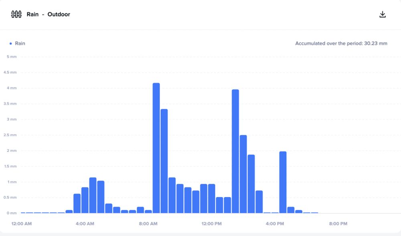Click the 12:00 AM time axis label
Image resolution: width=401 pixels, height=236 pixels.
(22, 224)
